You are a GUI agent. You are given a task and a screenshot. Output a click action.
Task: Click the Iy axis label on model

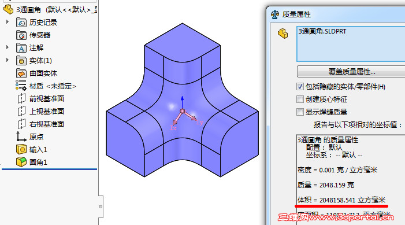pos(200,122)
